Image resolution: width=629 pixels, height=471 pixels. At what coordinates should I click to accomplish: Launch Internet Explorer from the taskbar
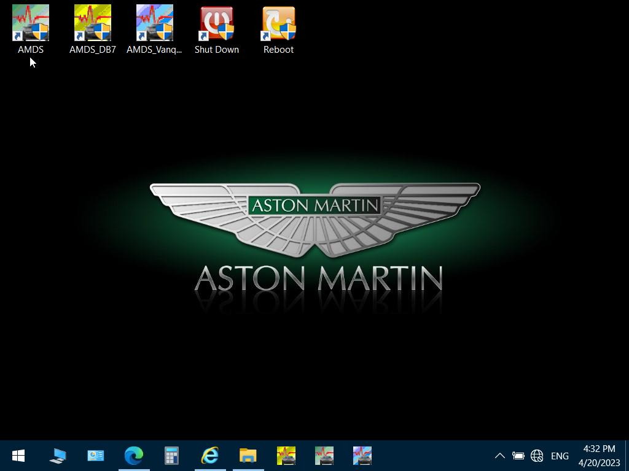pos(210,456)
